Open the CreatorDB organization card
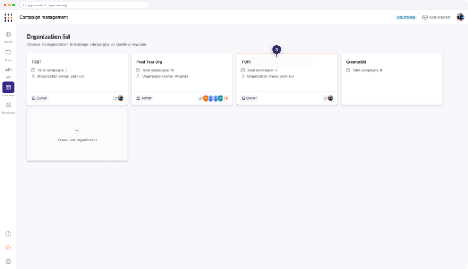This screenshot has width=468, height=269. (392, 79)
